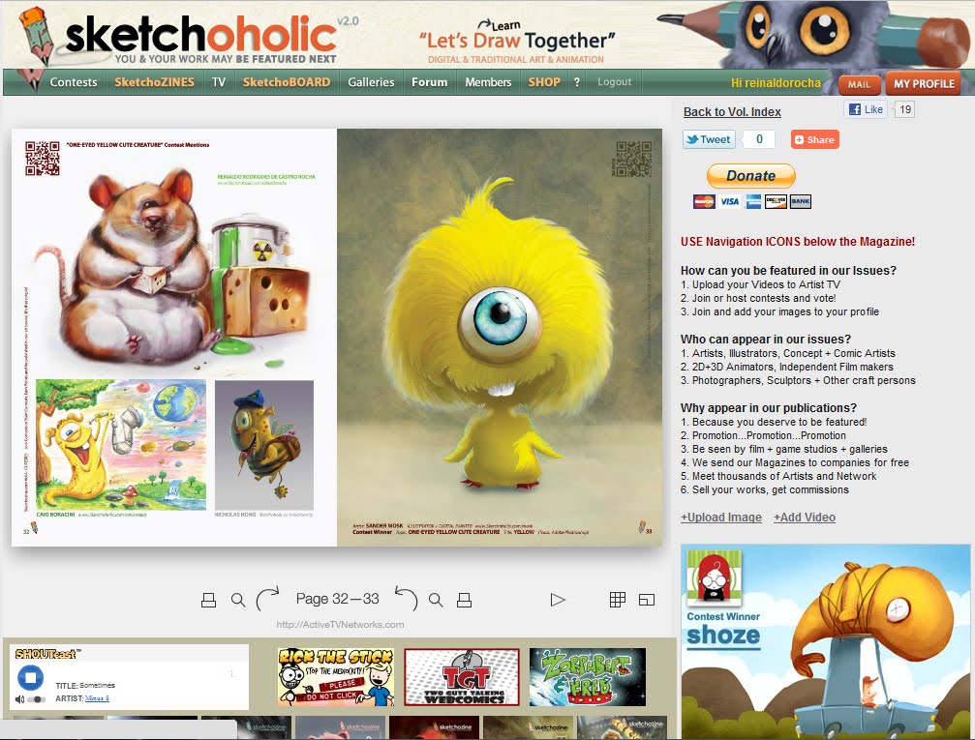
Task: Click the counter-clockwise curved arrow page-turn icon
Action: (x=406, y=599)
